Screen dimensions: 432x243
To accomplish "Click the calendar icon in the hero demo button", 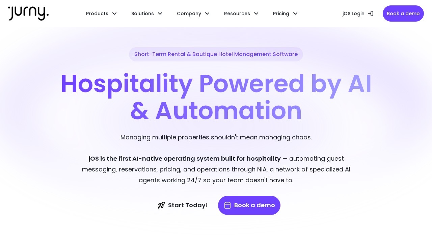I will coord(227,205).
